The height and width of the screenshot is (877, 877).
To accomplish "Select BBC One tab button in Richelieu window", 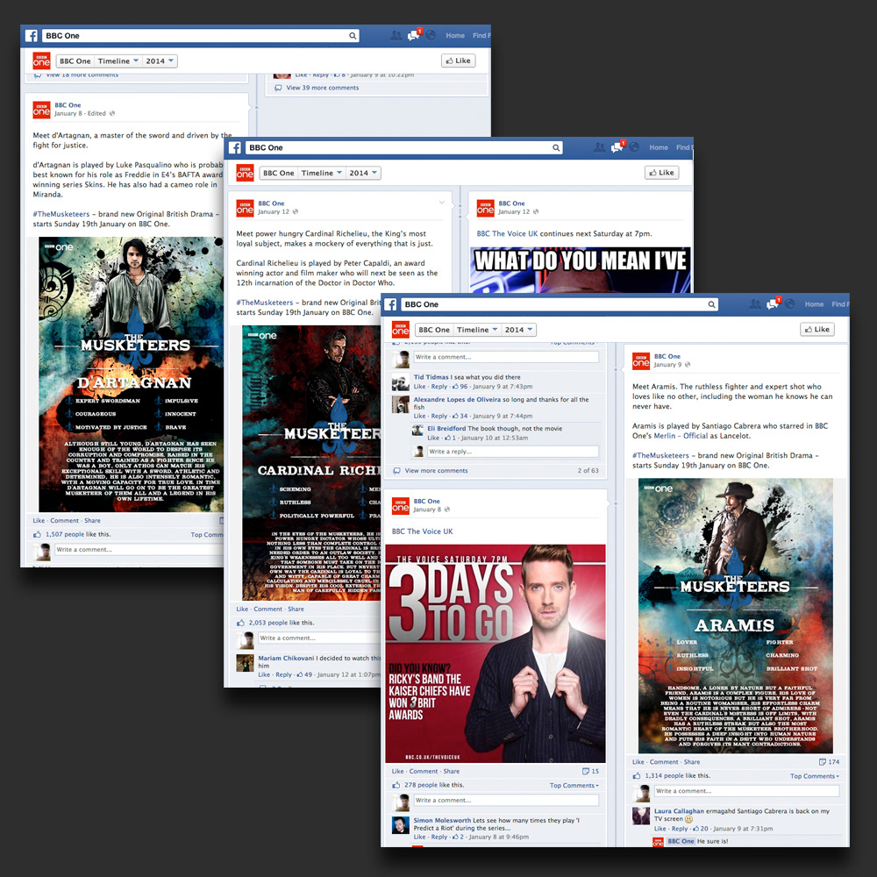I will coord(279,173).
